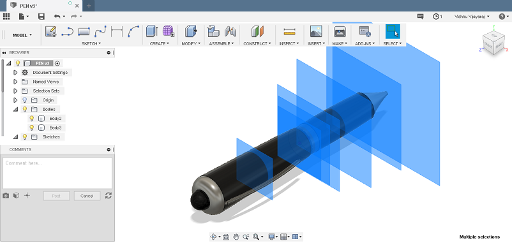Screen dimensions: 512x243
Task: Click the Undo arrow
Action: click(x=57, y=17)
